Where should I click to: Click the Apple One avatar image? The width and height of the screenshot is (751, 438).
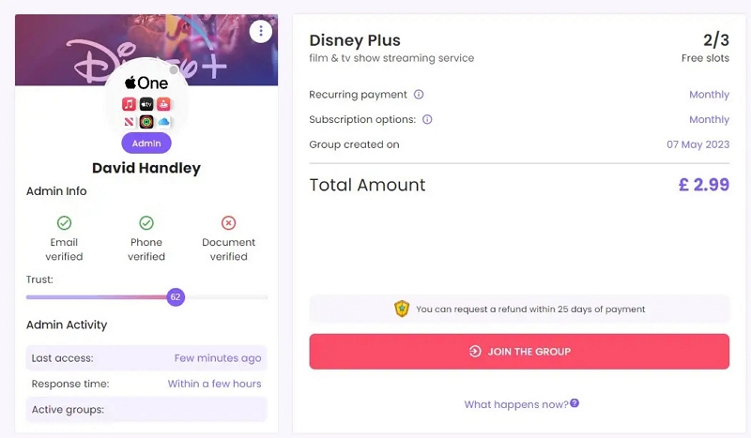(146, 101)
